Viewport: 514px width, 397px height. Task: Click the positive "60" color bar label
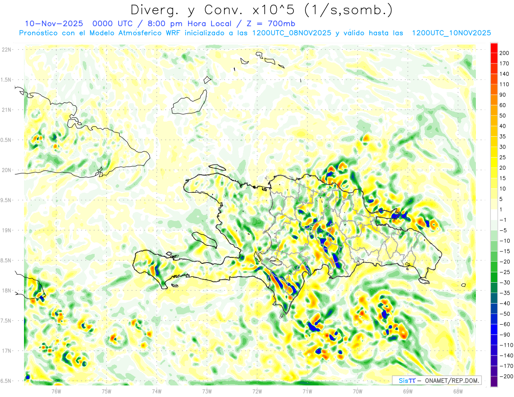coord(503,105)
